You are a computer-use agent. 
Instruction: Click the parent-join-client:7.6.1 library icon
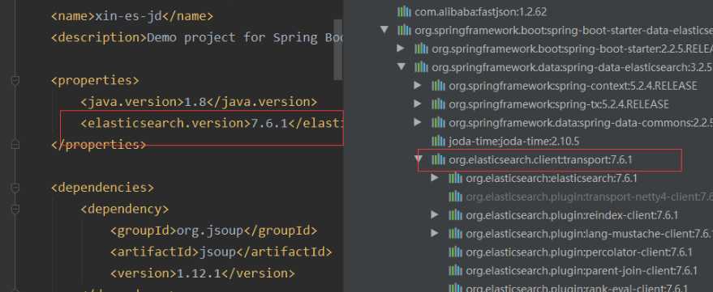pos(455,271)
